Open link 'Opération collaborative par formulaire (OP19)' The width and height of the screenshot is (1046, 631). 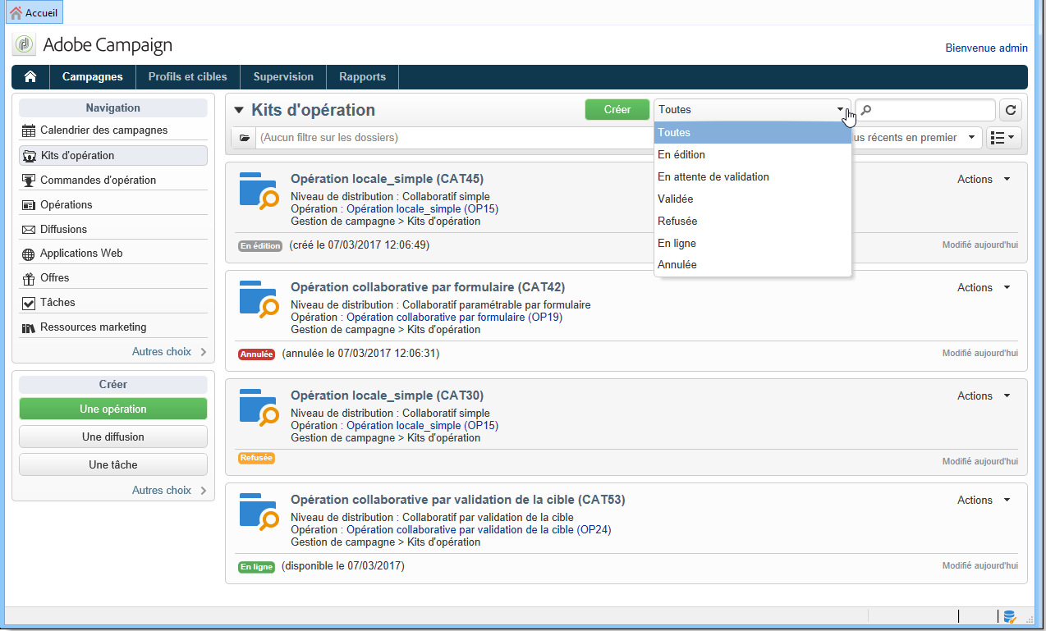[454, 318]
